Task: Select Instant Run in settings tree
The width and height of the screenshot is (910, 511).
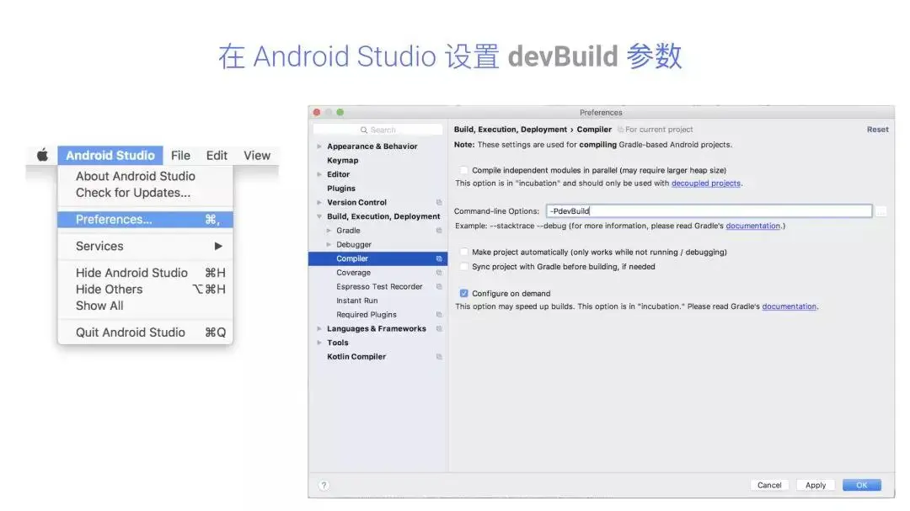Action: 357,301
